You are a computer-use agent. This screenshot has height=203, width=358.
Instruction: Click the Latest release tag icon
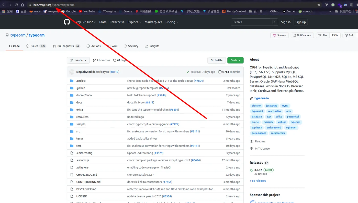click(251, 170)
